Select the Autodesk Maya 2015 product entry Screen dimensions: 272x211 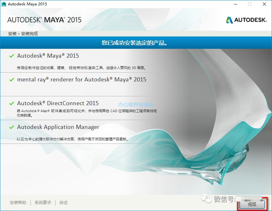48,56
